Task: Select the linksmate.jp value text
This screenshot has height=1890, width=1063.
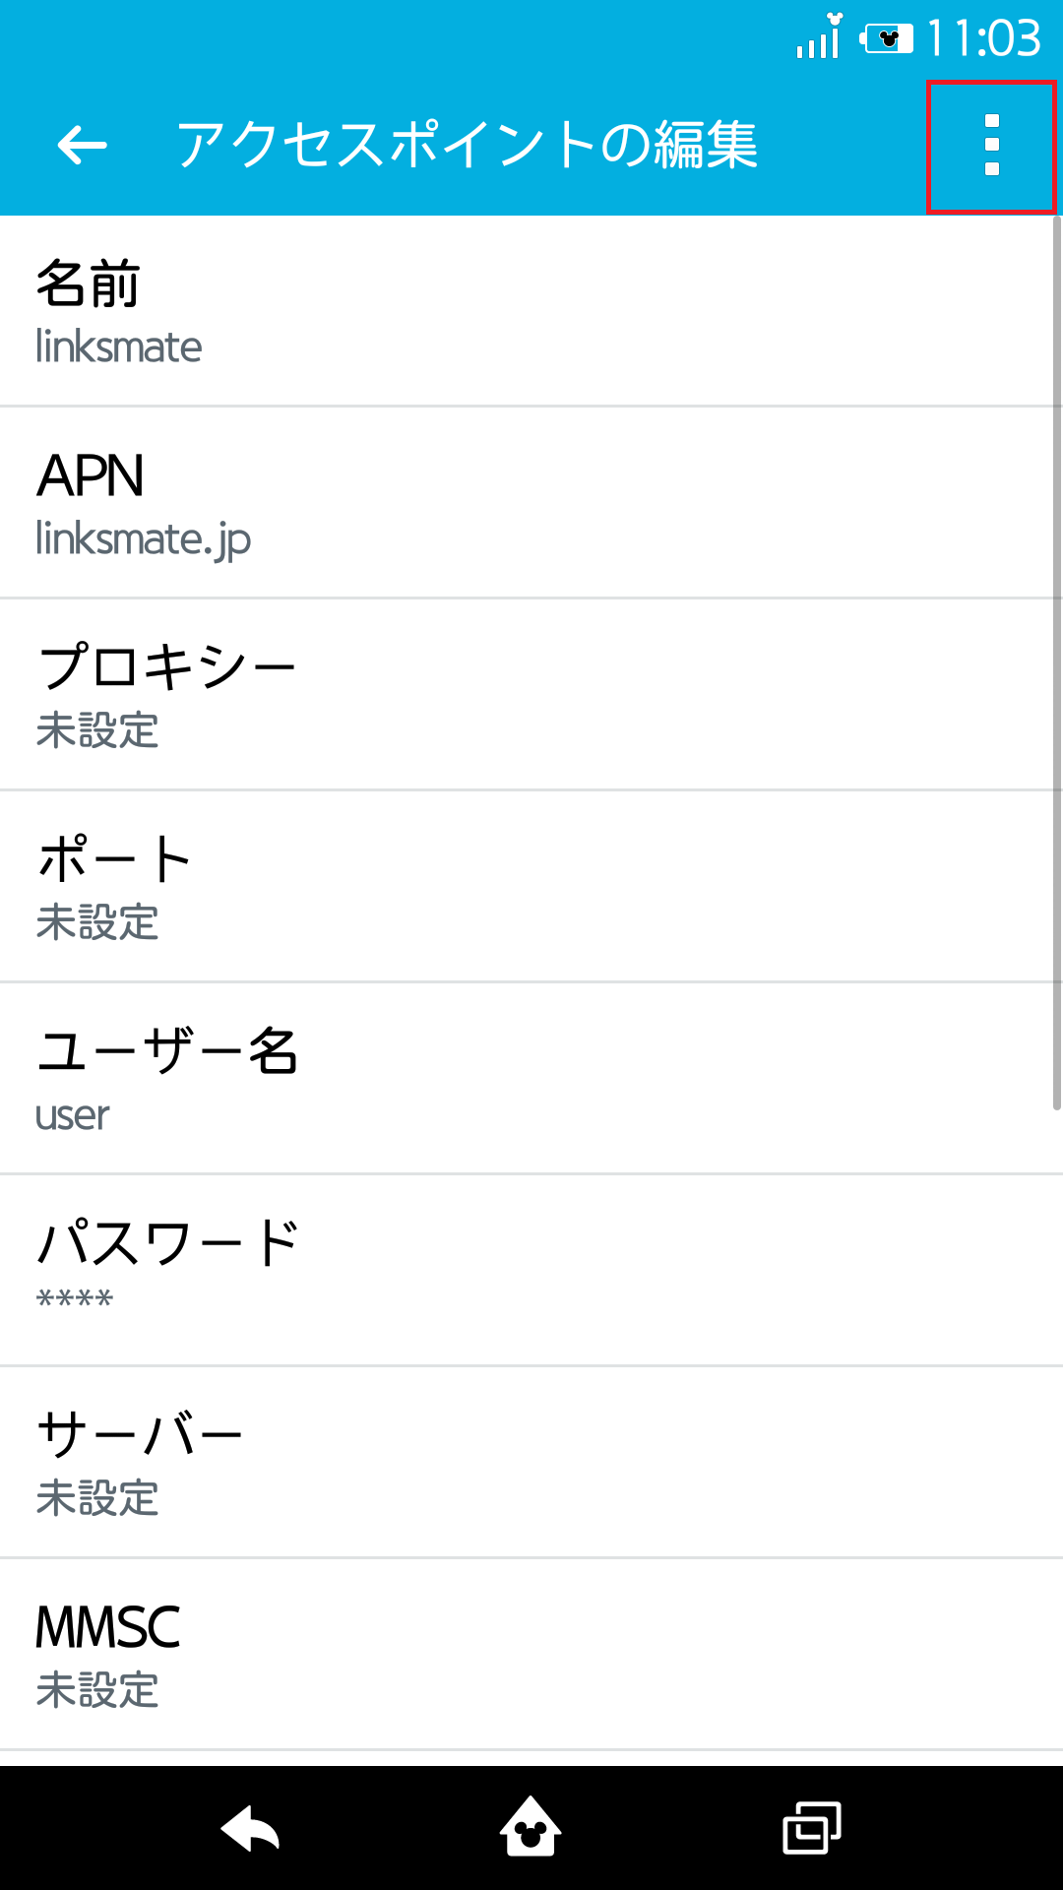Action: click(x=143, y=539)
